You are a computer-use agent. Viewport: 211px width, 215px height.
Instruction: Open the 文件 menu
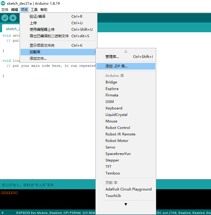(x=5, y=9)
